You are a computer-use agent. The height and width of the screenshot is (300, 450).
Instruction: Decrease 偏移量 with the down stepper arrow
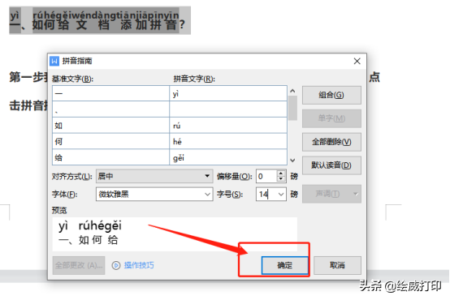coord(281,179)
